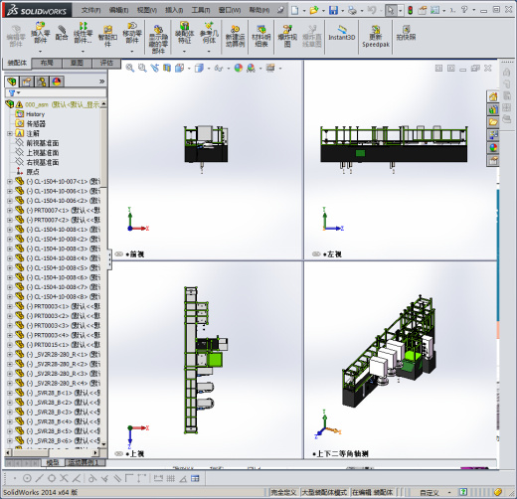Click the rebuild traffic light icon
This screenshot has height=499, width=517.
click(411, 10)
